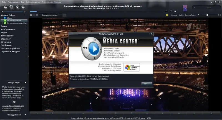Adjust the volume slider
This screenshot has height=120, width=222.
click(14, 12)
